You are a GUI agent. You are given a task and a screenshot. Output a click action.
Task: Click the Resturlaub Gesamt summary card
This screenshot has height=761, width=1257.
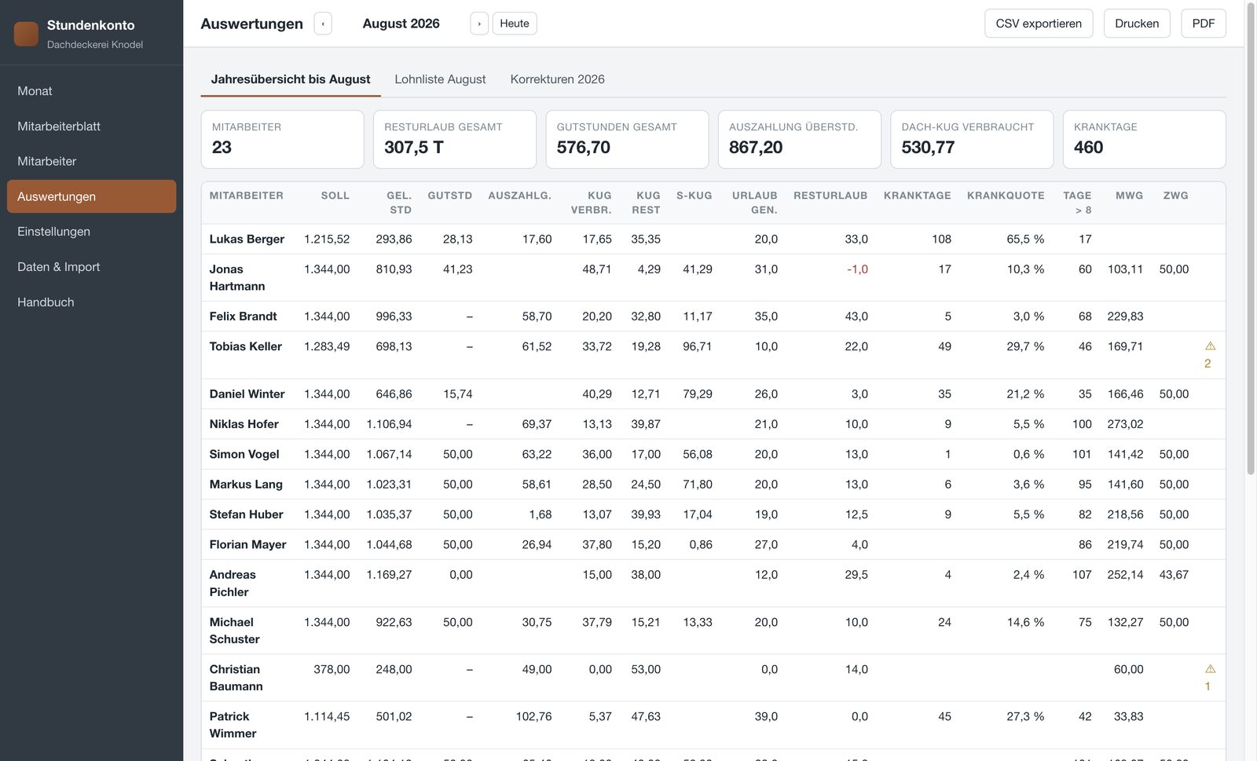click(455, 139)
